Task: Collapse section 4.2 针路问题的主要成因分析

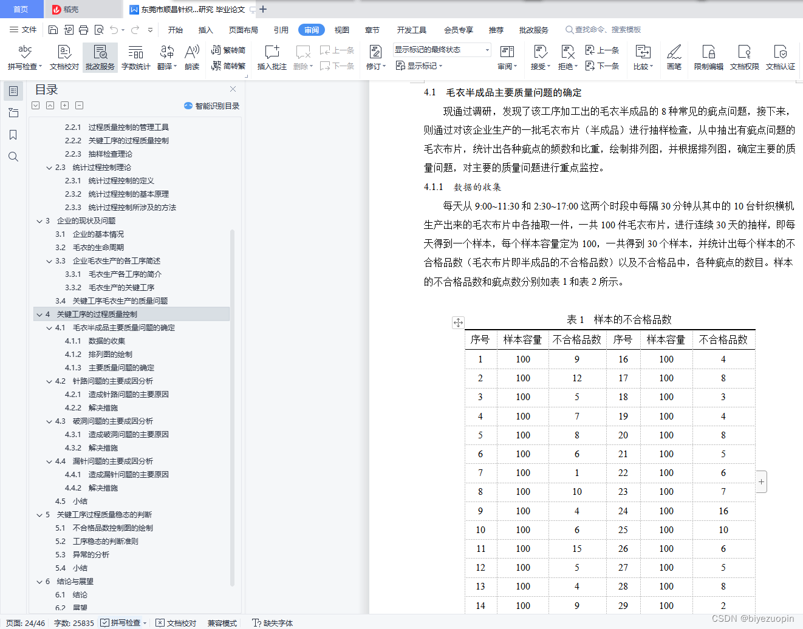Action: pos(49,381)
